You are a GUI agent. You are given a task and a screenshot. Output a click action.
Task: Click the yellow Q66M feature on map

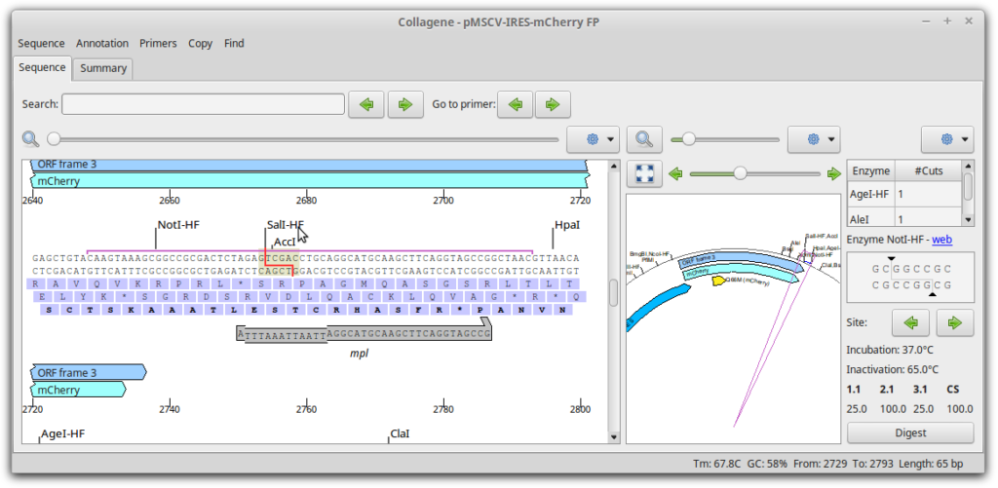point(718,280)
